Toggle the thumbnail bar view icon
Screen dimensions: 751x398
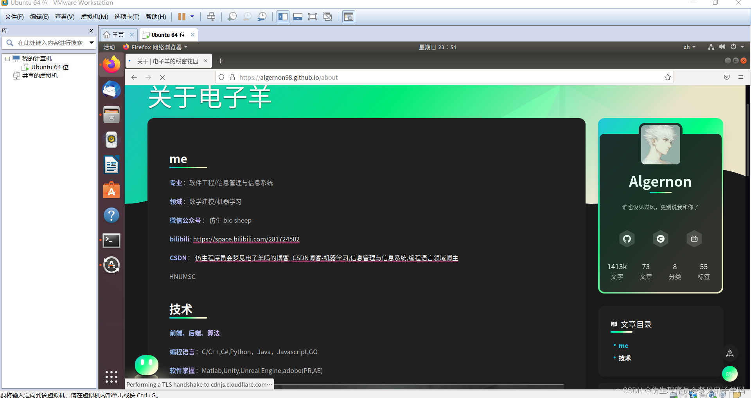pyautogui.click(x=298, y=17)
